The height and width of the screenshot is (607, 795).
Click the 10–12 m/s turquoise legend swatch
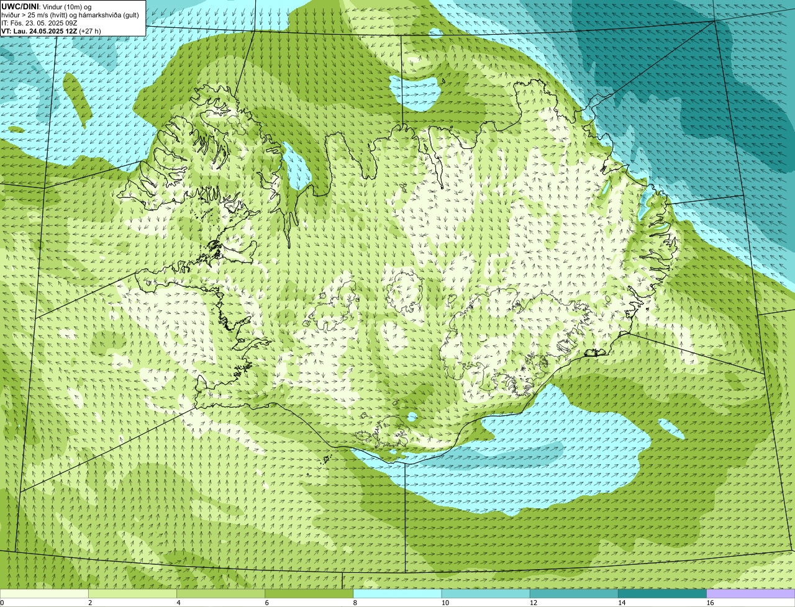point(486,594)
